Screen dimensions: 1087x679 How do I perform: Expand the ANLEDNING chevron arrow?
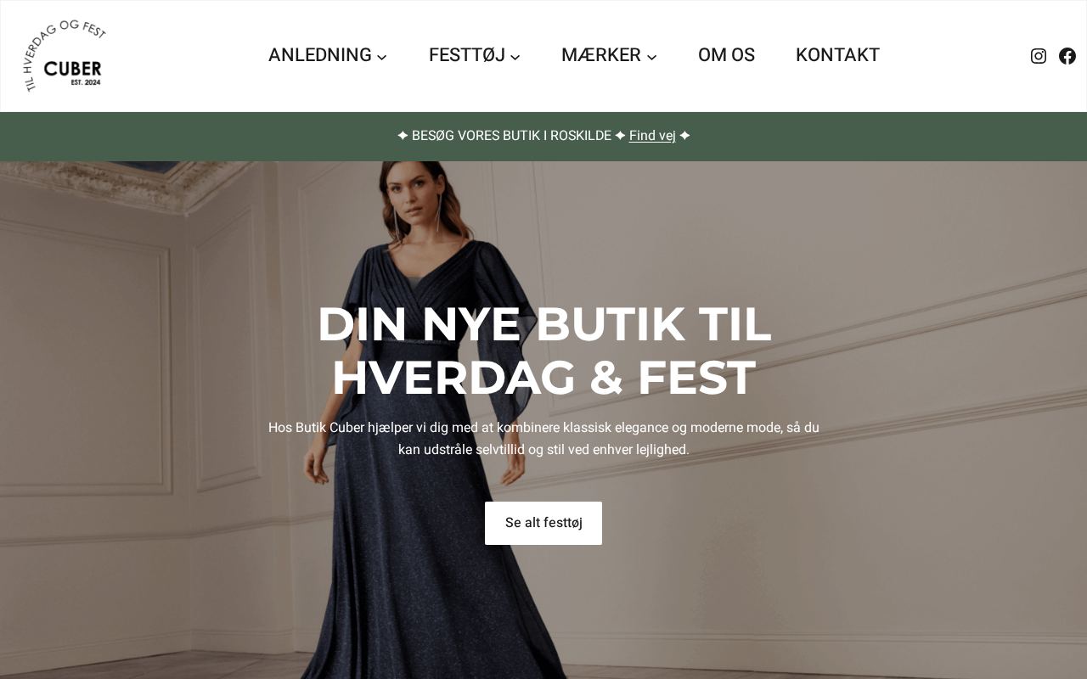click(382, 57)
